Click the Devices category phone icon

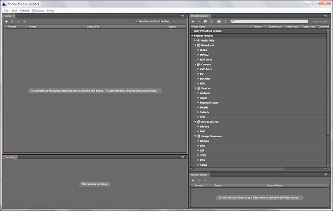click(x=199, y=88)
